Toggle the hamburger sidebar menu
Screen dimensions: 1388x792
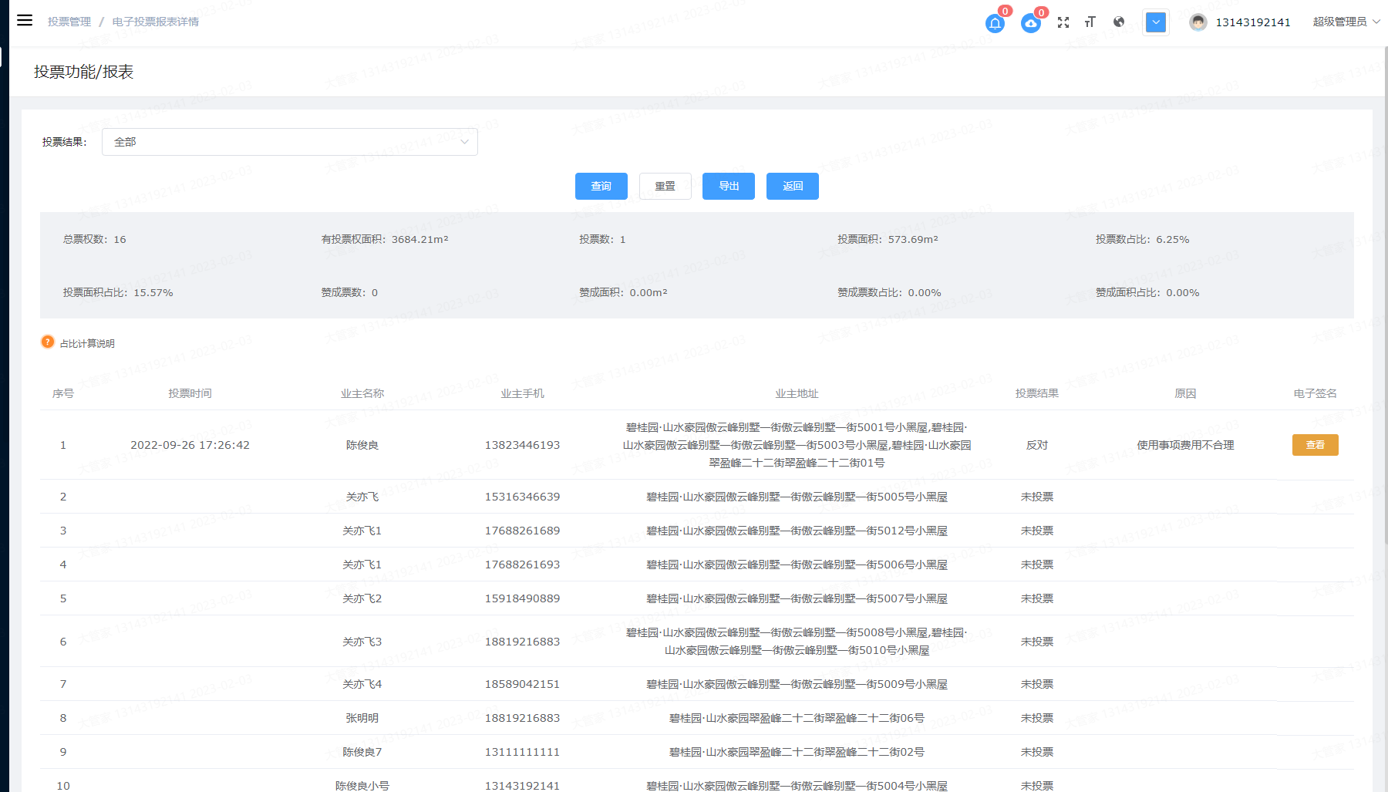click(x=25, y=21)
